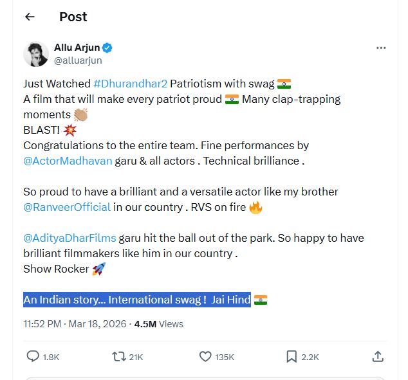This screenshot has width=408, height=380.
Task: Click the reply speech bubble icon
Action: tap(33, 356)
